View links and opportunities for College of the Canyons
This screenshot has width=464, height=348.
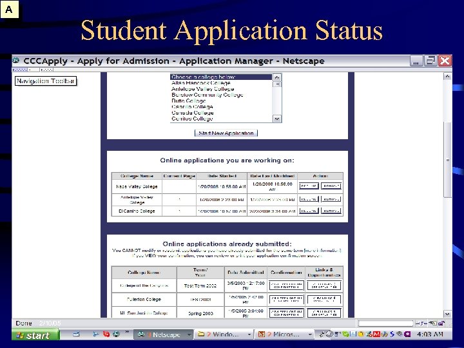click(x=324, y=285)
